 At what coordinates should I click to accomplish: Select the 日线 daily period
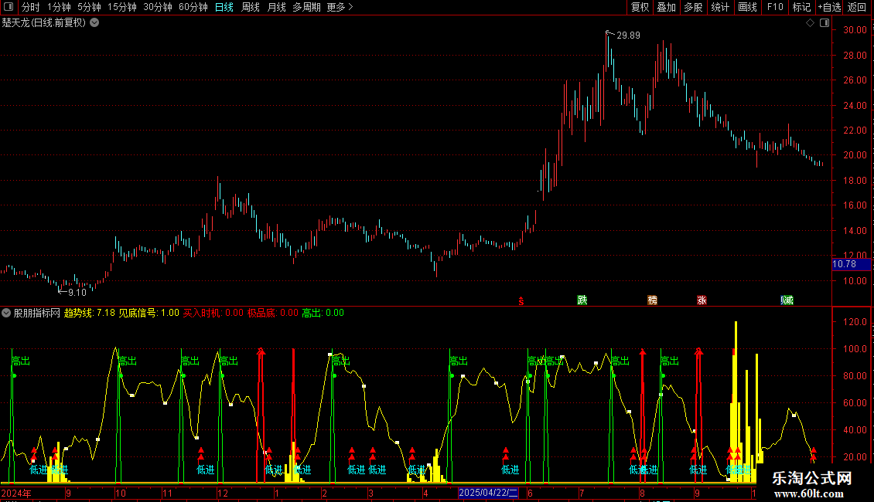tap(224, 7)
